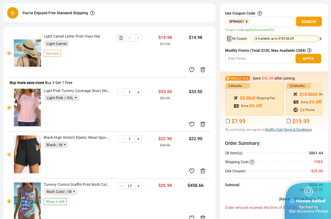Add Visor Hat to wishlist with heart icon

click(192, 70)
